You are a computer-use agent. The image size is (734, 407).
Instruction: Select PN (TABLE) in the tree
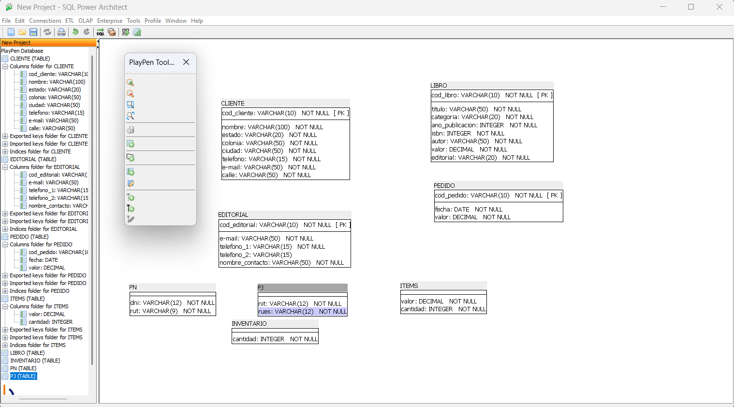23,368
